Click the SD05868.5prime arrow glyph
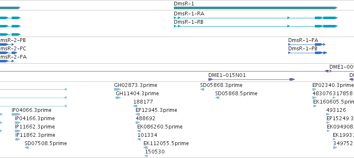 click(217, 98)
